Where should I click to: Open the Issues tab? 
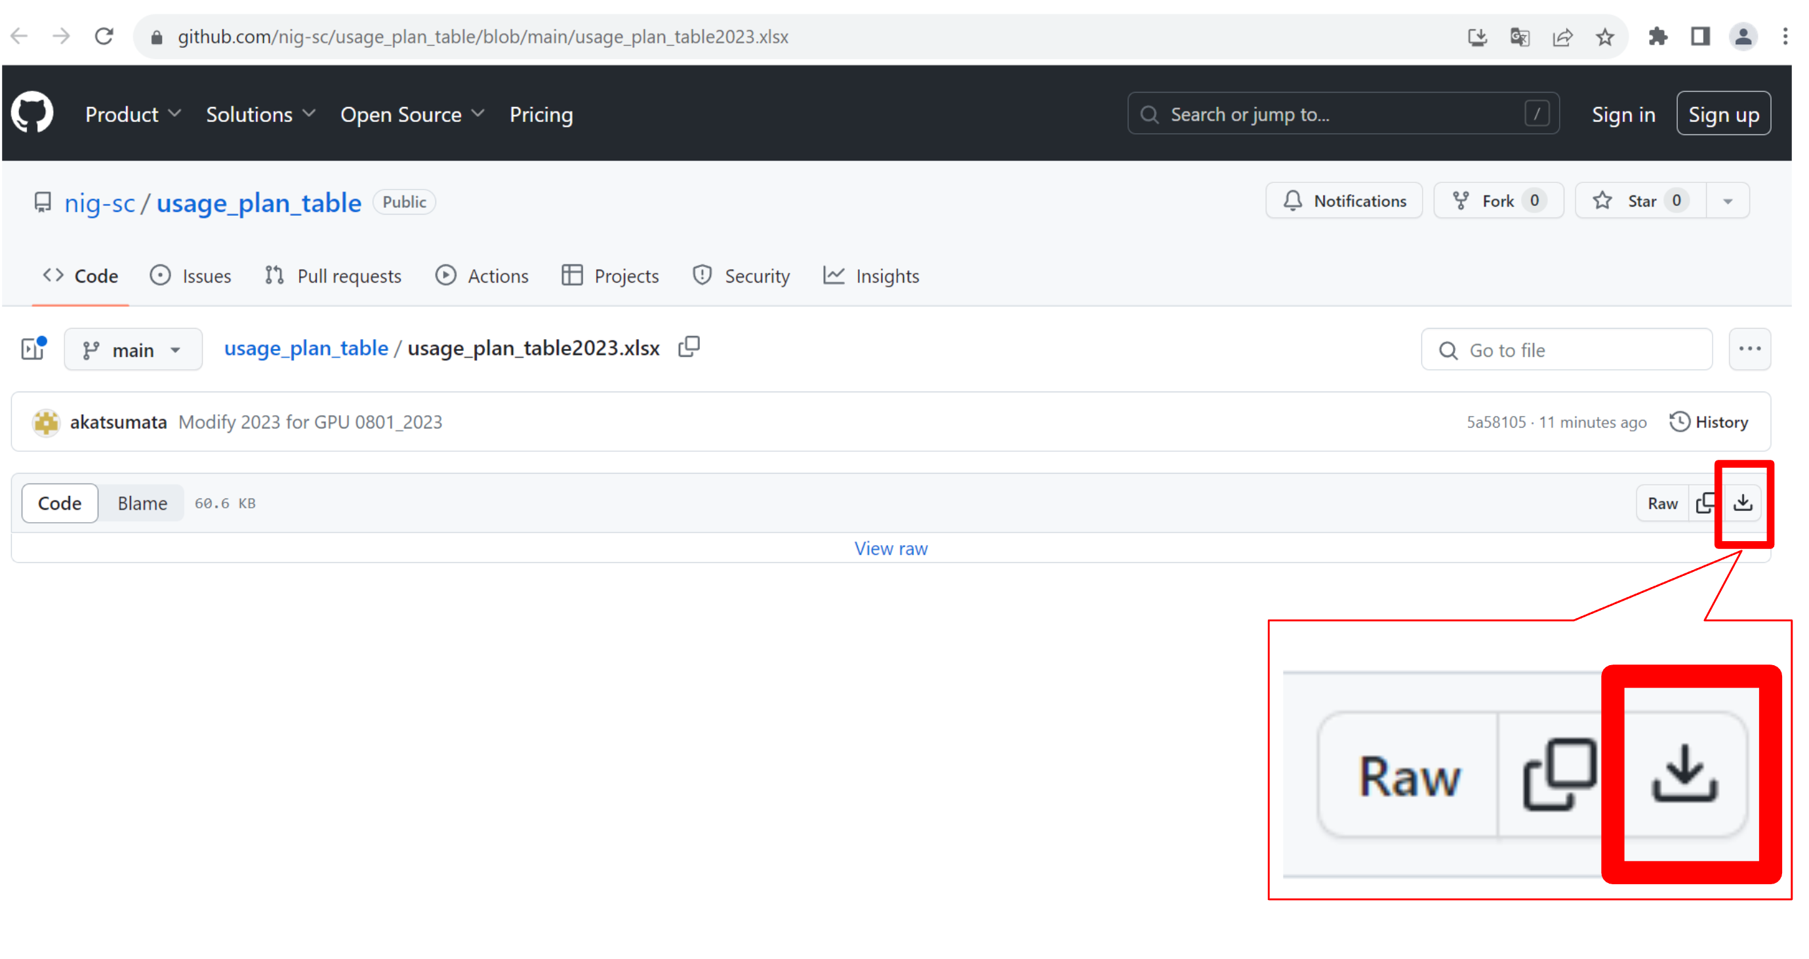190,276
